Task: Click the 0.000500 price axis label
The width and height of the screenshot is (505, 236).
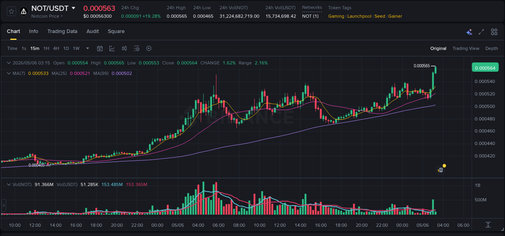Action: click(x=485, y=106)
